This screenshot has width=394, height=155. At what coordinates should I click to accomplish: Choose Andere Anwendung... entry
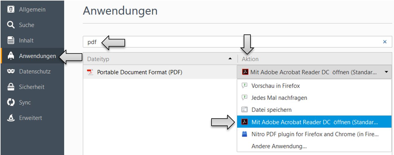[279, 146]
